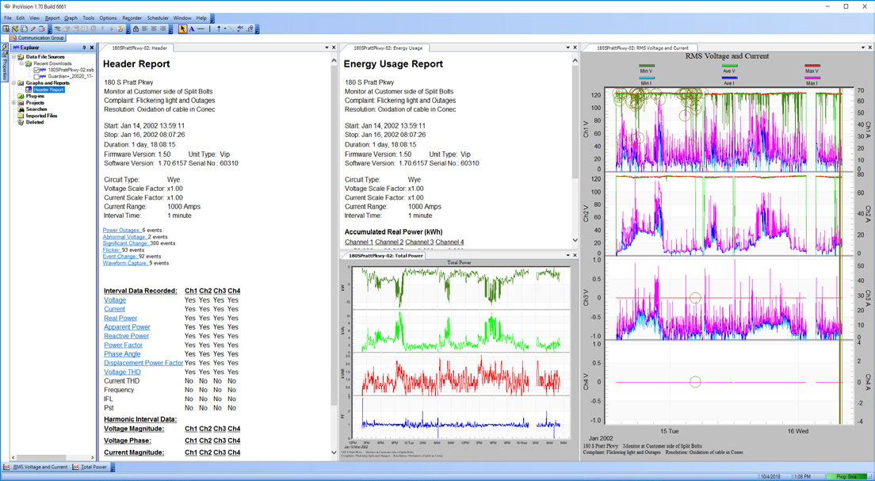Screen dimensions: 875x481
Task: Select the arrow pointer tool
Action: [x=182, y=29]
